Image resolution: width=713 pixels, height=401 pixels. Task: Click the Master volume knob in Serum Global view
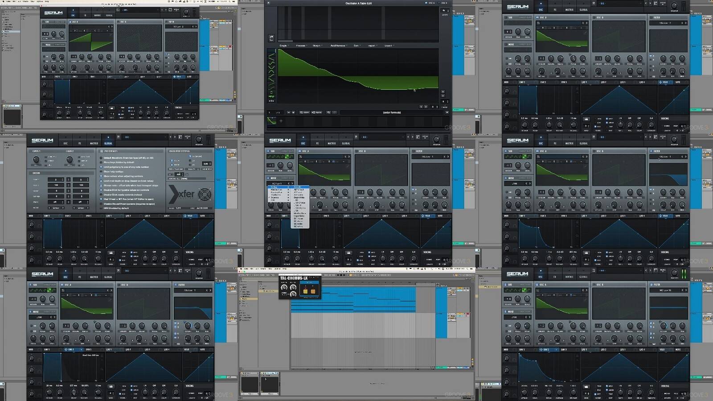pyautogui.click(x=199, y=139)
